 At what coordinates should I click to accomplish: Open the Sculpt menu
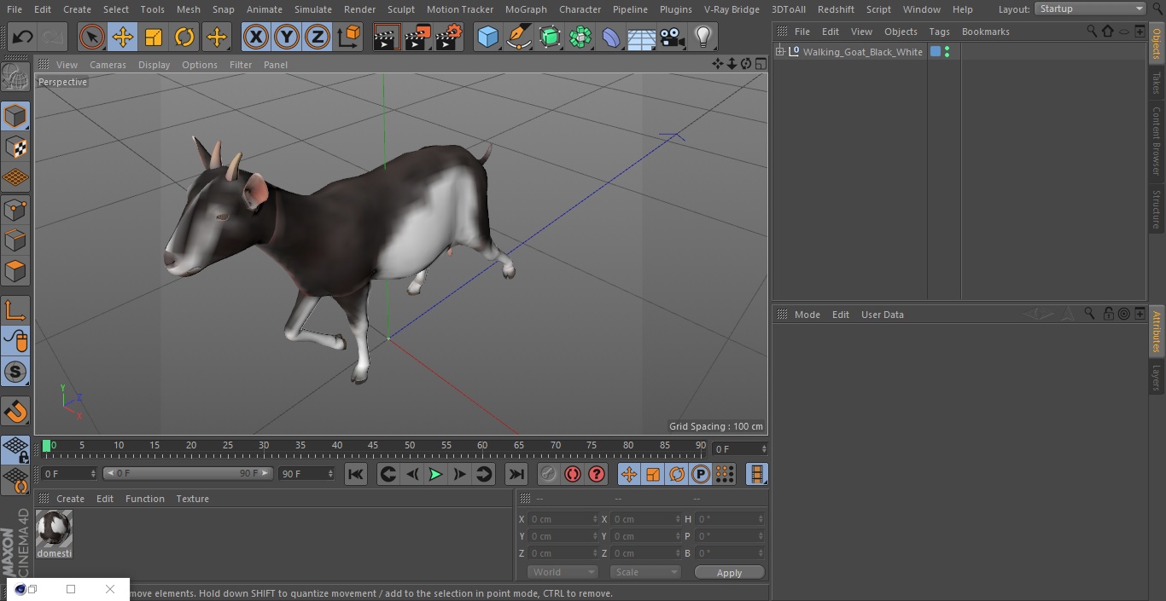401,9
